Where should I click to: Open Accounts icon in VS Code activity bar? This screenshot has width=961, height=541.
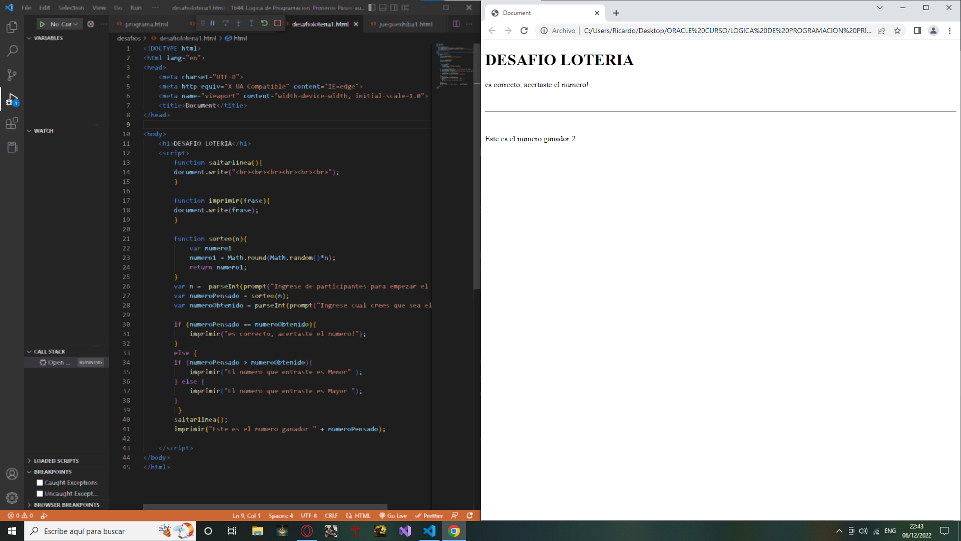(x=12, y=474)
